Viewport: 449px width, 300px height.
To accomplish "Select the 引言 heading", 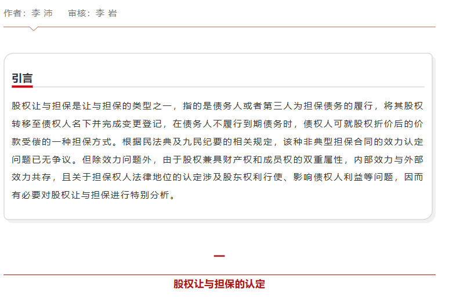I will (22, 78).
